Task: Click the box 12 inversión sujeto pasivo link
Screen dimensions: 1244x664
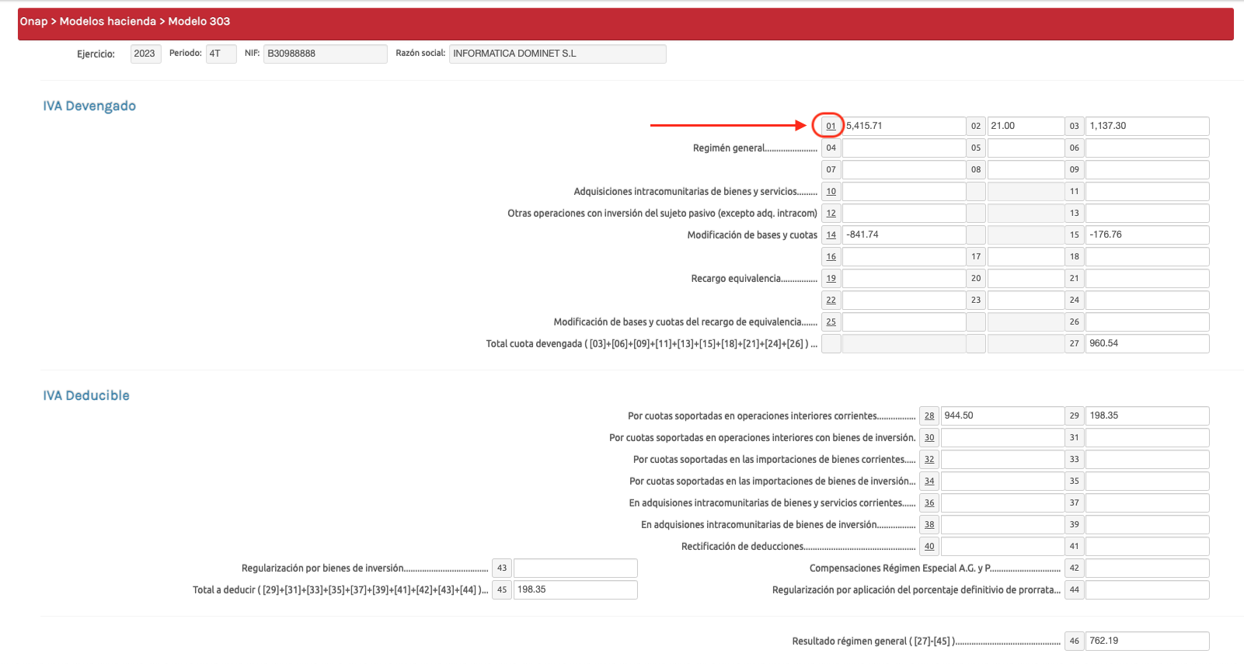Action: pos(831,213)
